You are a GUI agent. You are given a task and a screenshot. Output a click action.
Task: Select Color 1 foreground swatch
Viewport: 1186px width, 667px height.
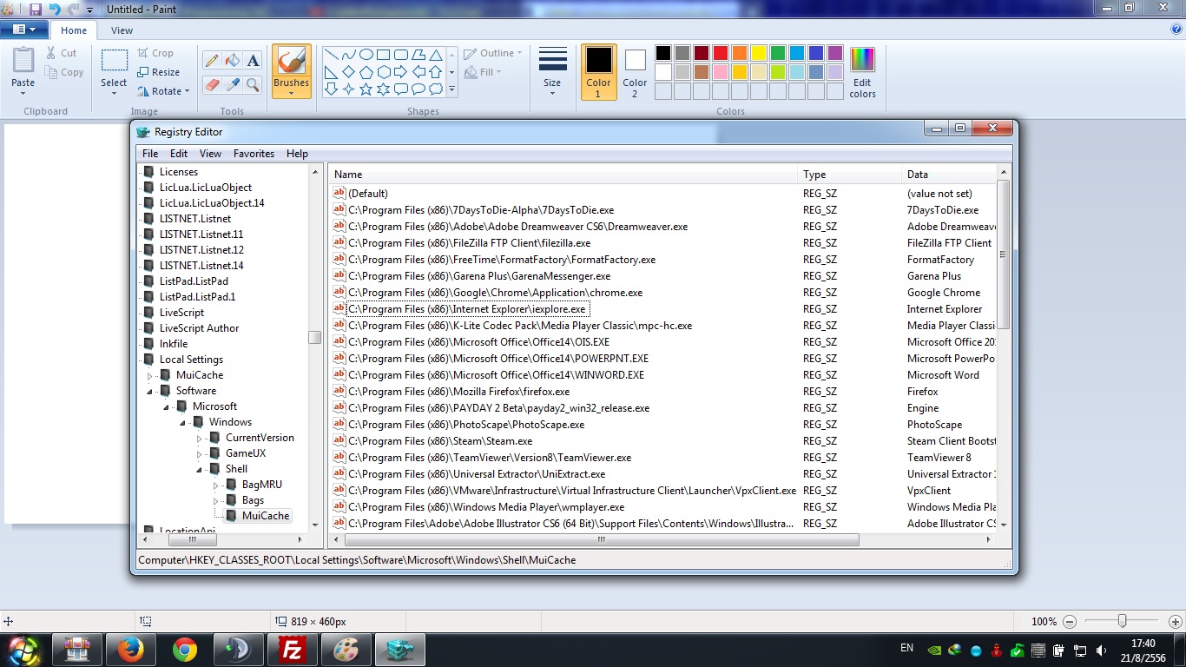598,71
